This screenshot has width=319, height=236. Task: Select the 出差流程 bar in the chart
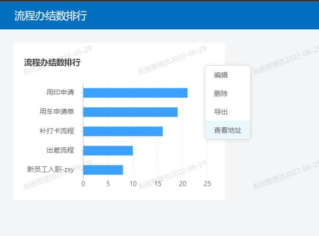tap(108, 151)
